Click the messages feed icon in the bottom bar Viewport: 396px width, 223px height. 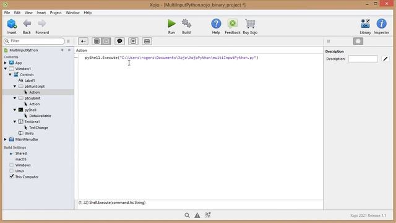pos(208,215)
